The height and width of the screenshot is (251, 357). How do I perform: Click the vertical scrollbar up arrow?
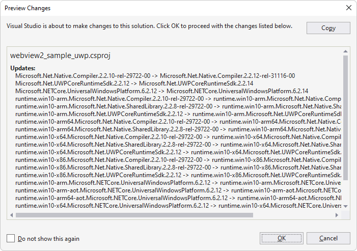345,51
